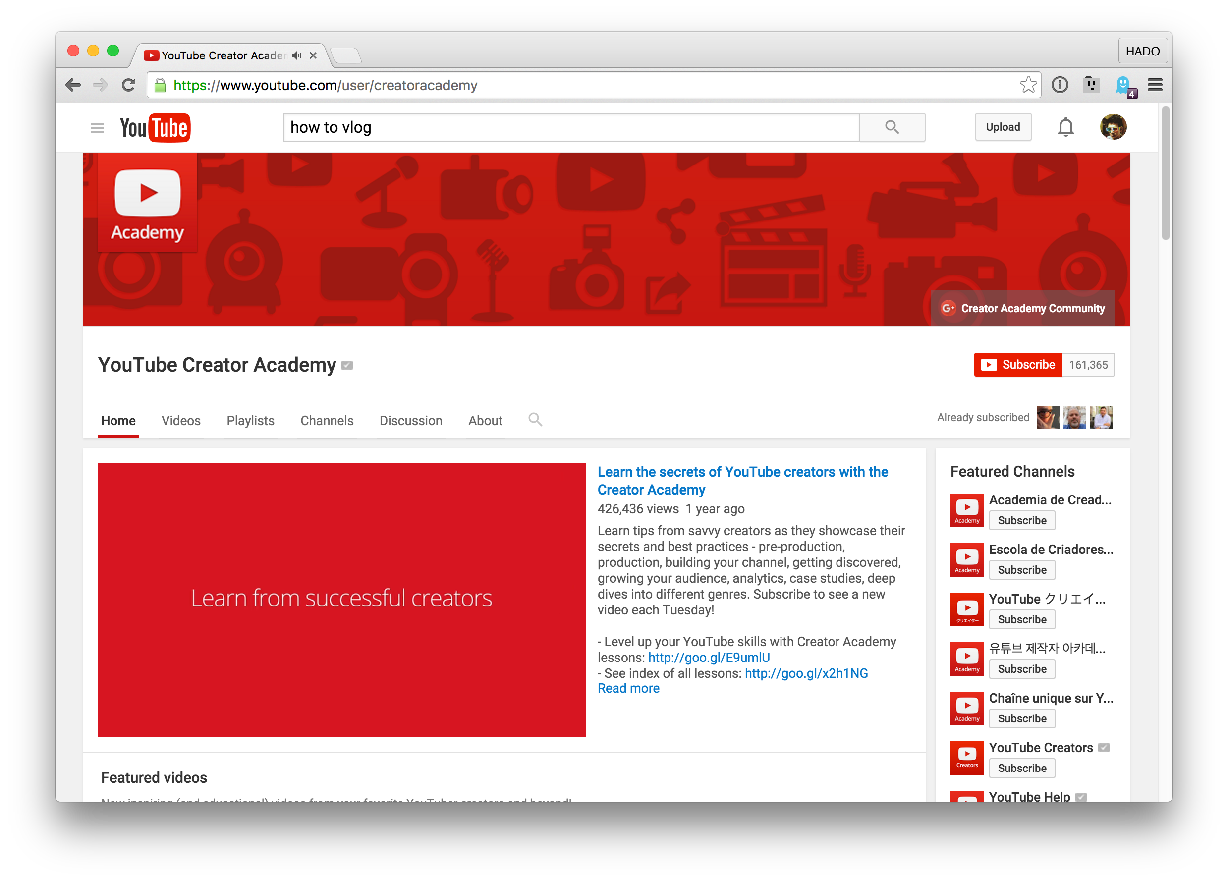Viewport: 1228px width, 881px height.
Task: Expand the description with Read more
Action: [628, 688]
